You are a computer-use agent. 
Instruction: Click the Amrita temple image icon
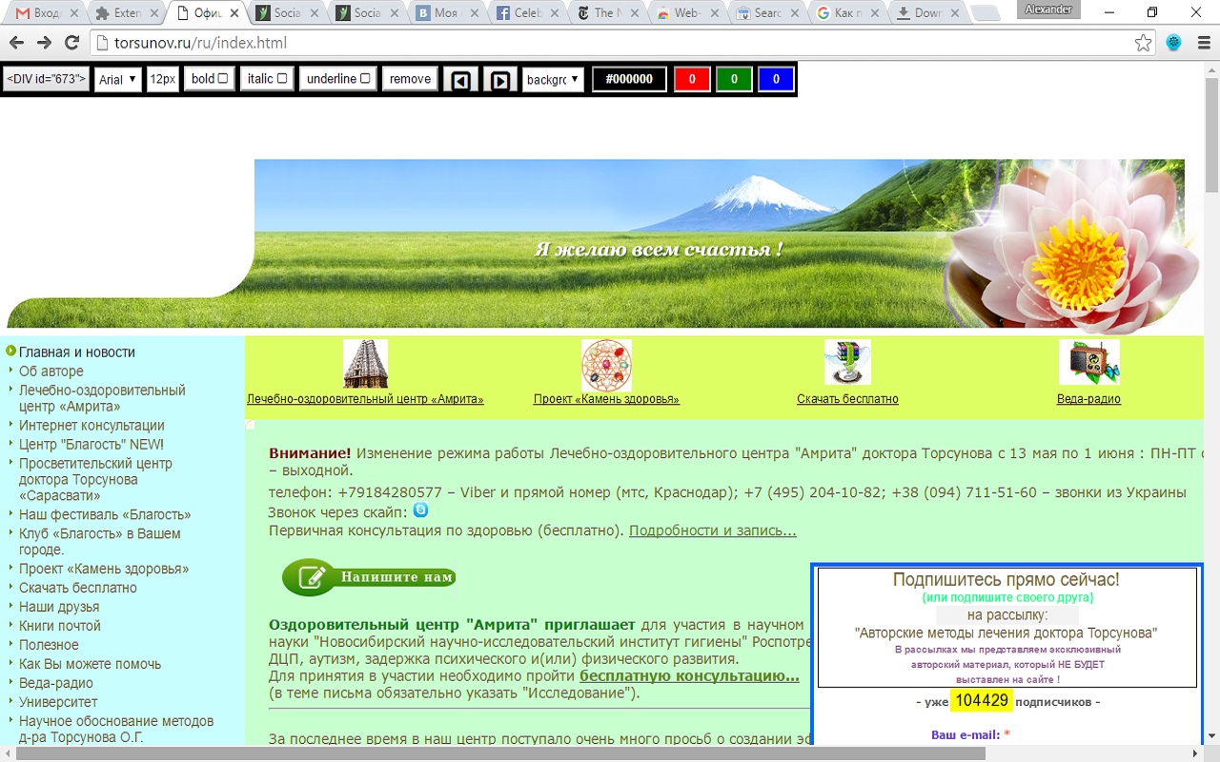(365, 364)
